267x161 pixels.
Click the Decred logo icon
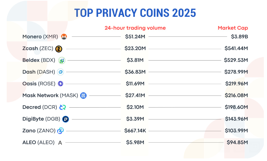pos(63,107)
